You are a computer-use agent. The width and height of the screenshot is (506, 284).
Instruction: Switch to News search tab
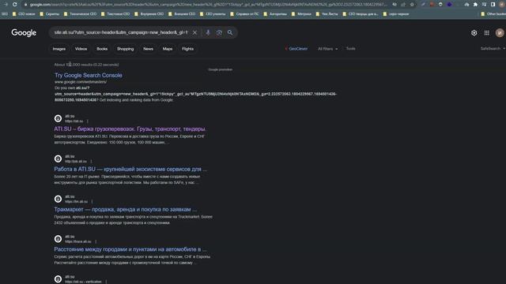(x=148, y=49)
